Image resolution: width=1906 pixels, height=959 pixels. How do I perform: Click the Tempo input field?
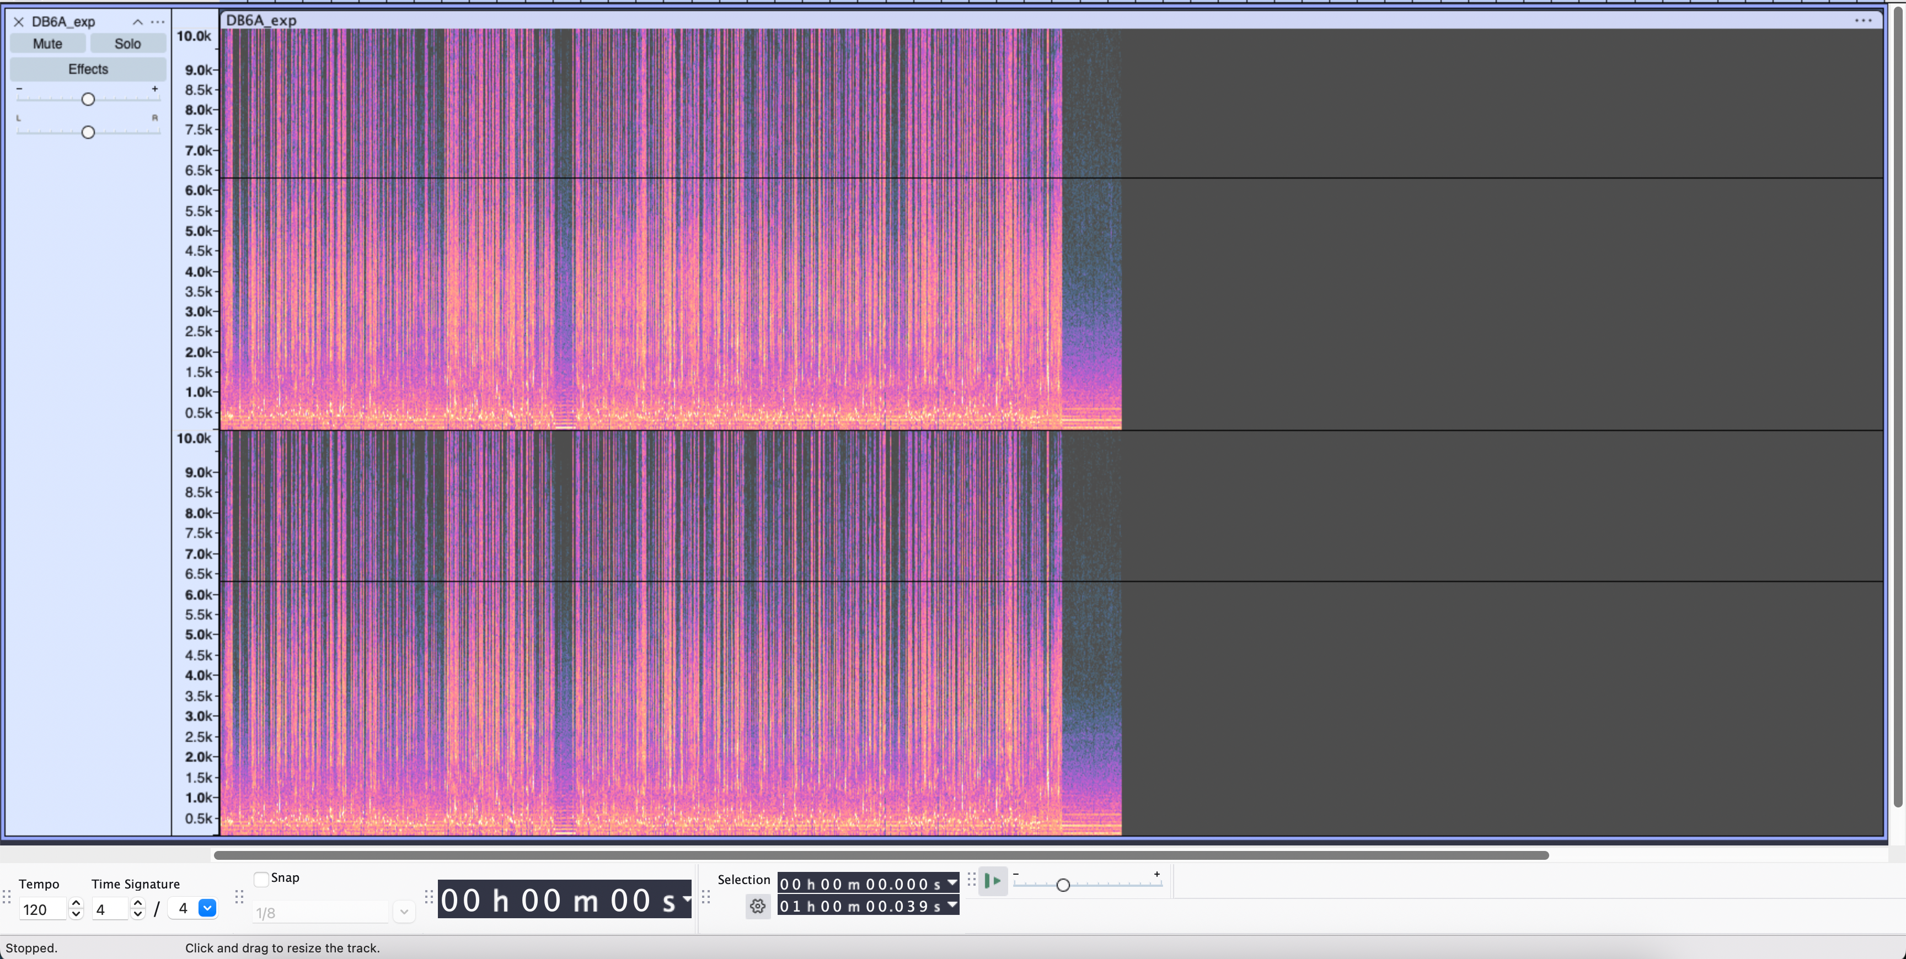point(43,909)
